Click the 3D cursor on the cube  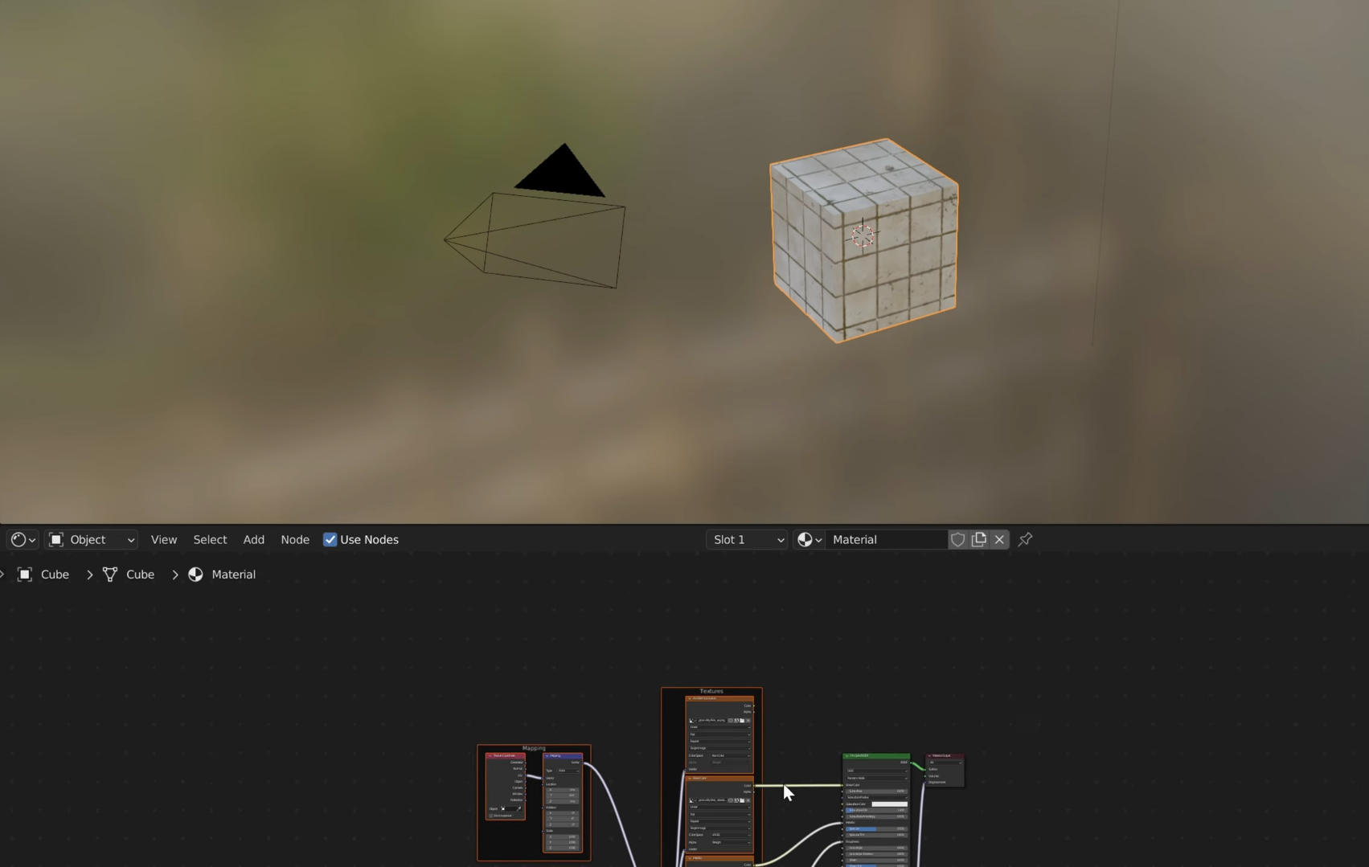click(863, 235)
